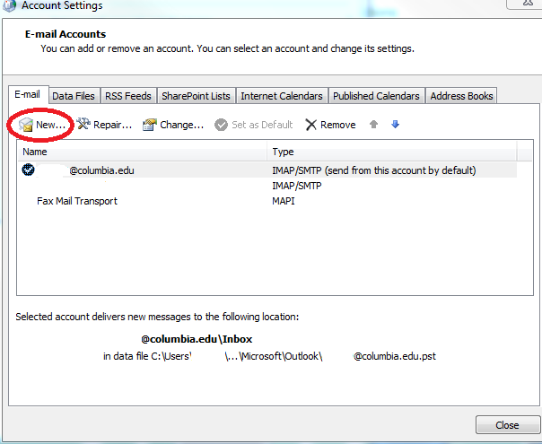Click the Remove label
542x444 pixels.
[x=338, y=125]
